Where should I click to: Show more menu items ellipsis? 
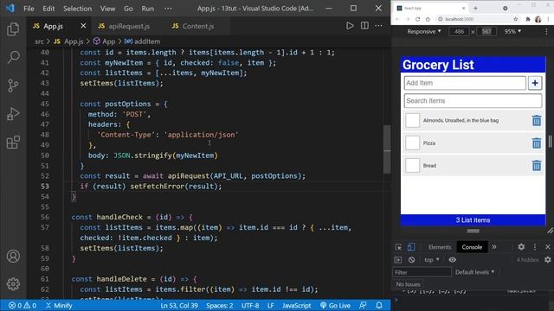click(x=168, y=9)
